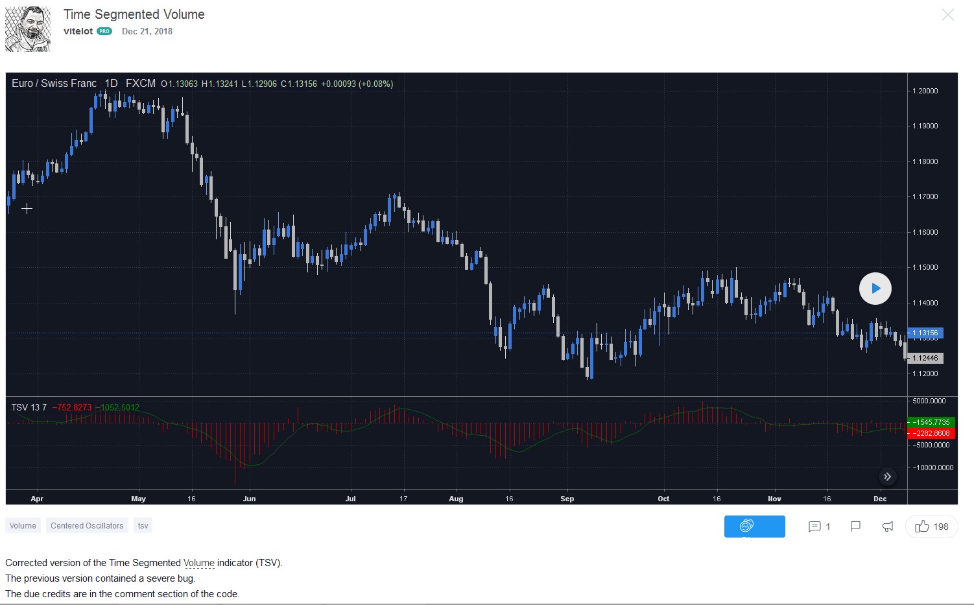Click the blue chart-coins button

[x=754, y=527]
